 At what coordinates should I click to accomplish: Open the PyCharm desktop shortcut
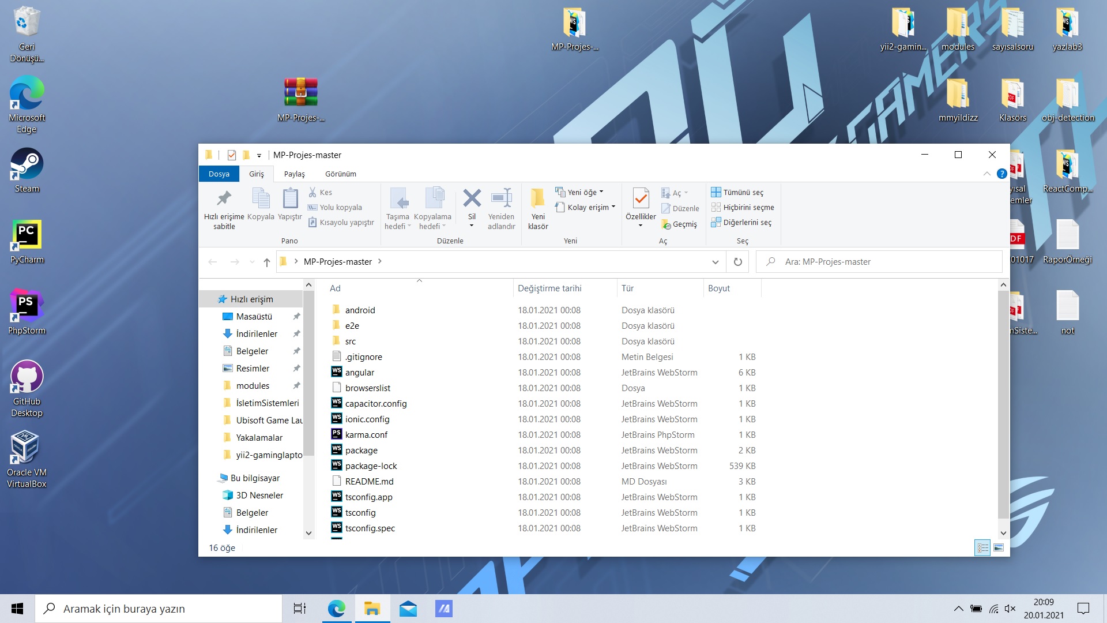[x=27, y=242]
